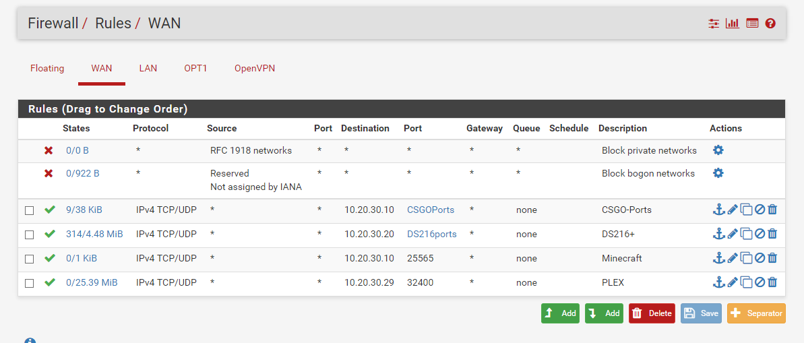The height and width of the screenshot is (343, 804).
Task: Copy the DS216+ rule
Action: pyautogui.click(x=747, y=234)
